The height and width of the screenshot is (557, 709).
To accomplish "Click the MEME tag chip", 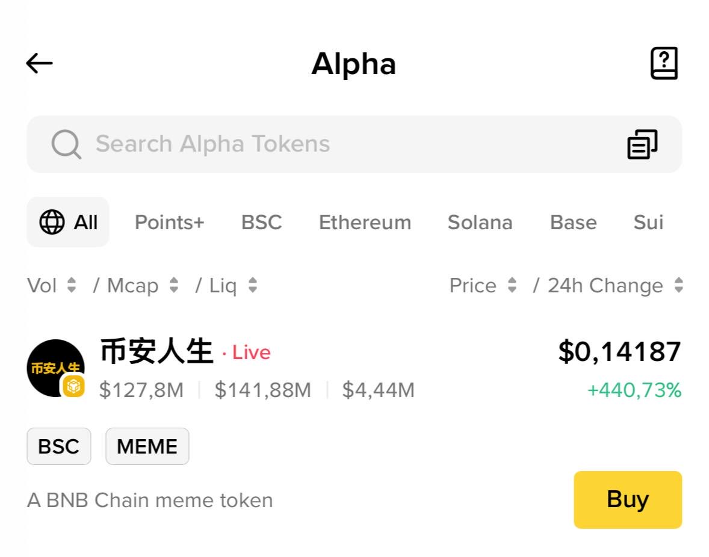I will click(147, 446).
